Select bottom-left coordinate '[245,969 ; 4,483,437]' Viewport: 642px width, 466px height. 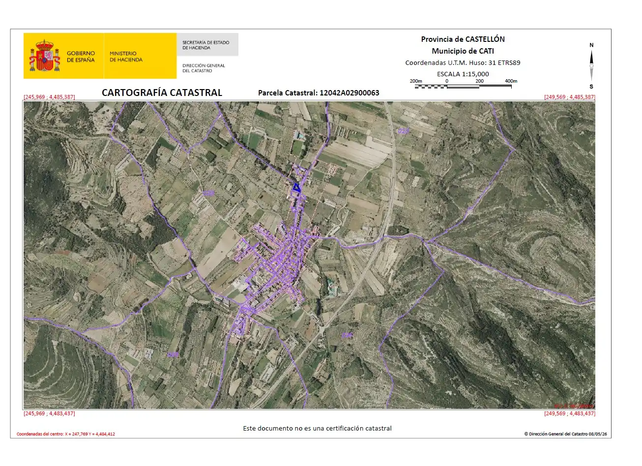49,413
